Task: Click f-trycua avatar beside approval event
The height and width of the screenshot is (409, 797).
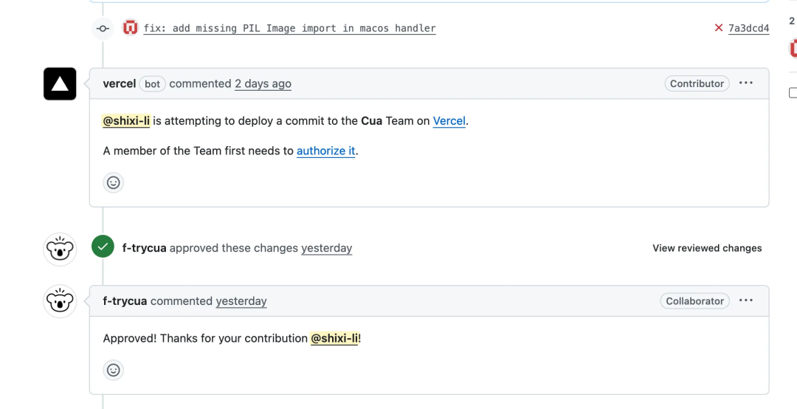Action: pyautogui.click(x=60, y=249)
